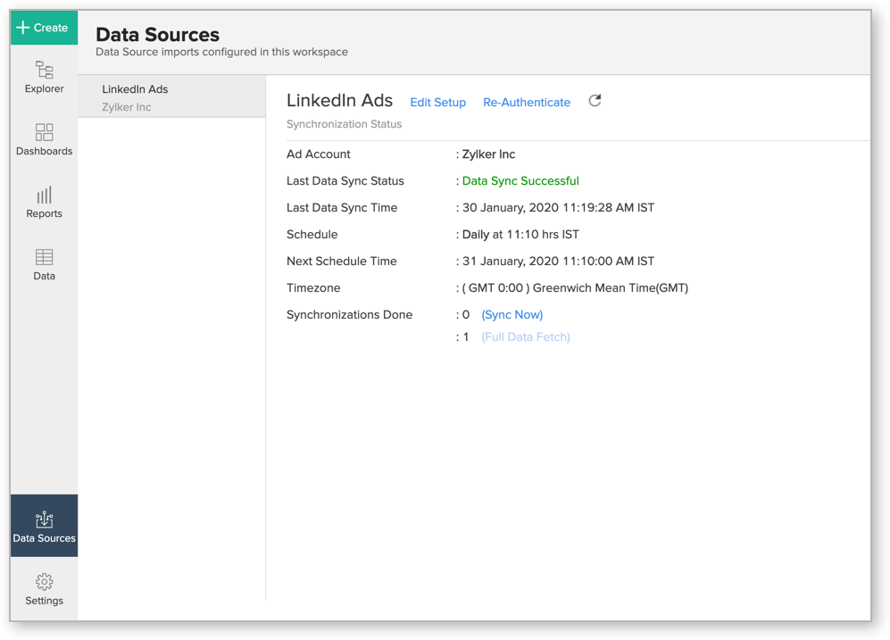Click the Sync Now link
890x640 pixels.
click(512, 314)
